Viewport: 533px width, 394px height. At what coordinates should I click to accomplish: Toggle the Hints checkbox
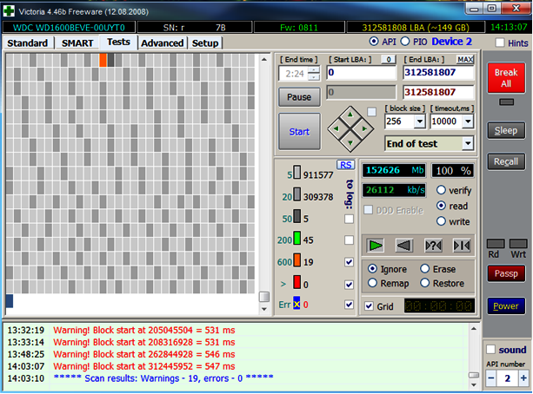pyautogui.click(x=500, y=43)
